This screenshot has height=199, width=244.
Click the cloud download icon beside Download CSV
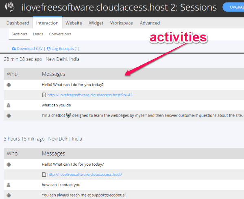[14, 49]
